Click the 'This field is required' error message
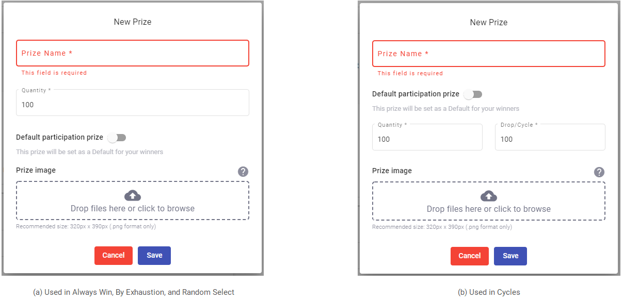This screenshot has width=623, height=301. pyautogui.click(x=54, y=73)
